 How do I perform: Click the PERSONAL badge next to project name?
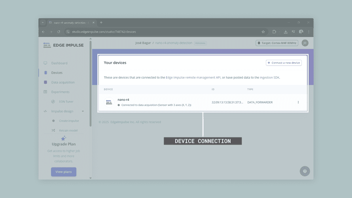click(200, 43)
